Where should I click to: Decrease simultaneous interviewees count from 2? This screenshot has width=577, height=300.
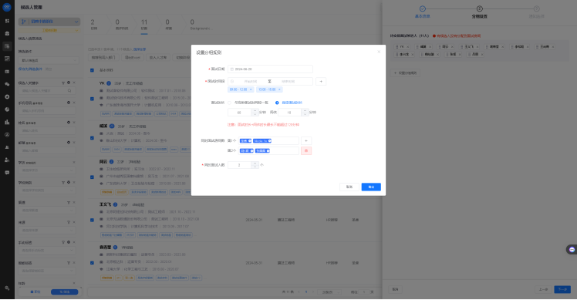255,167
